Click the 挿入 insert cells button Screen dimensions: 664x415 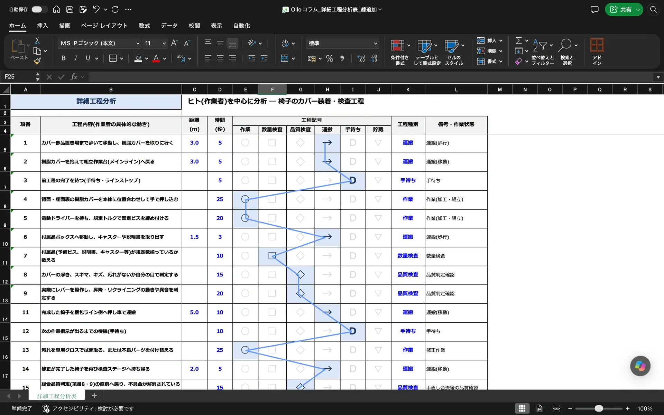click(490, 41)
